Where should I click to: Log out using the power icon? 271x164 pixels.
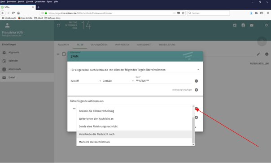tap(267, 25)
